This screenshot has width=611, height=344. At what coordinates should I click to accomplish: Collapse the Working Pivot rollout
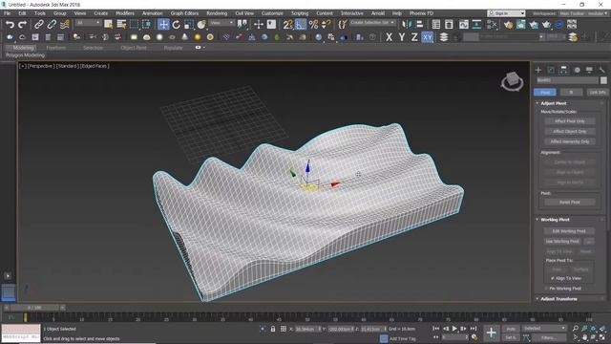point(555,220)
